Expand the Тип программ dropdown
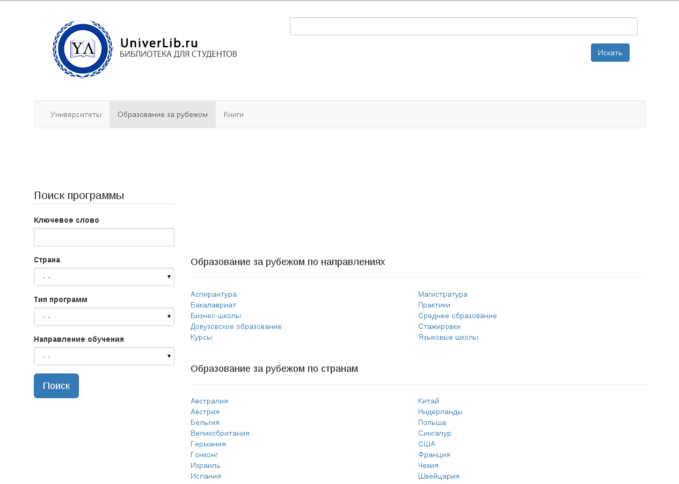Viewport: 679px width, 484px height. pyautogui.click(x=104, y=317)
